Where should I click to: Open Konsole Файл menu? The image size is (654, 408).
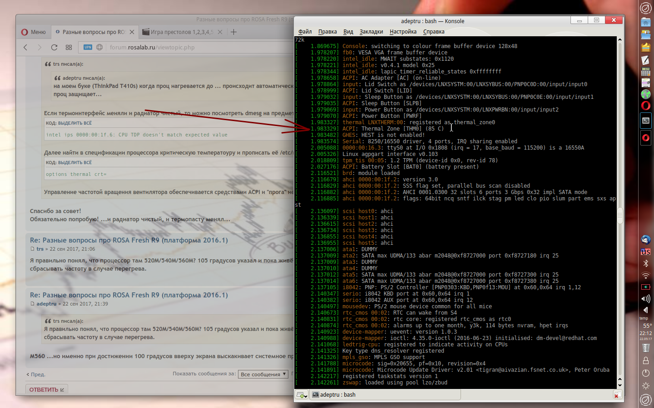(305, 32)
